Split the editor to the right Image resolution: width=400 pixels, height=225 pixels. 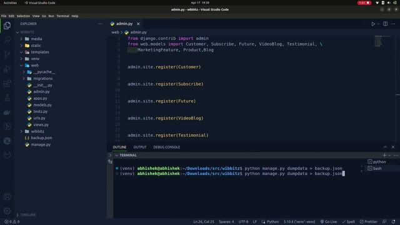pyautogui.click(x=385, y=24)
